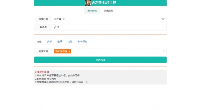Click note 1 about 21亿 currency limit
Image resolution: width=197 pixels, height=110 pixels.
click(57, 75)
